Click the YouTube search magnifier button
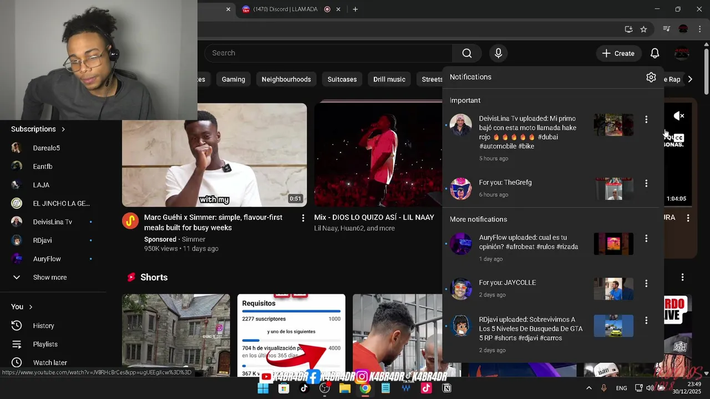710x399 pixels. pyautogui.click(x=467, y=53)
